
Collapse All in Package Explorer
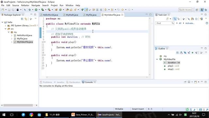[22, 19]
